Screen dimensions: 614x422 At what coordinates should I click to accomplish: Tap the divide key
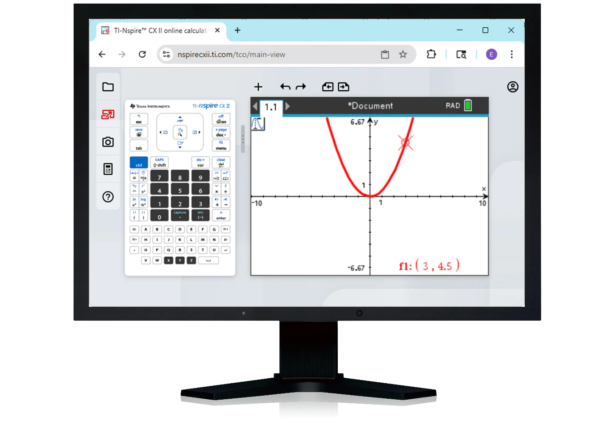pos(226,189)
